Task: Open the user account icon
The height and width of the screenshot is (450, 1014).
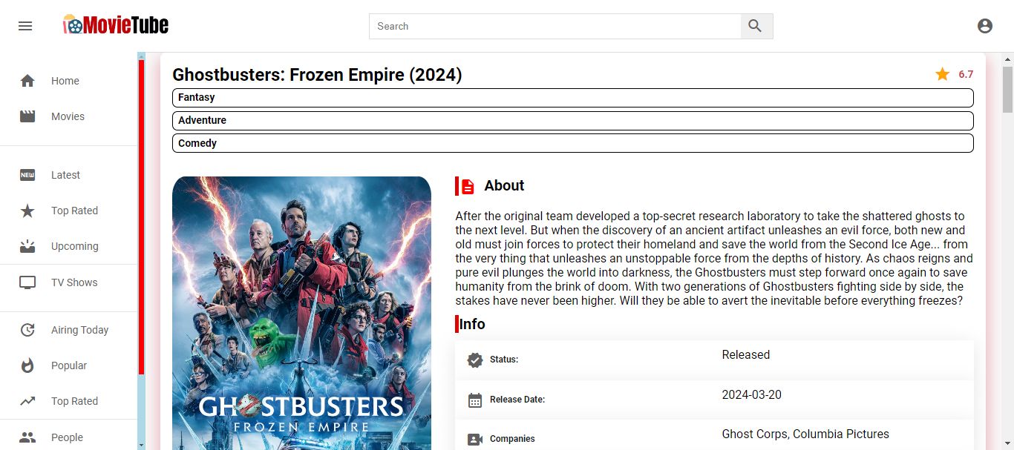Action: click(x=985, y=26)
